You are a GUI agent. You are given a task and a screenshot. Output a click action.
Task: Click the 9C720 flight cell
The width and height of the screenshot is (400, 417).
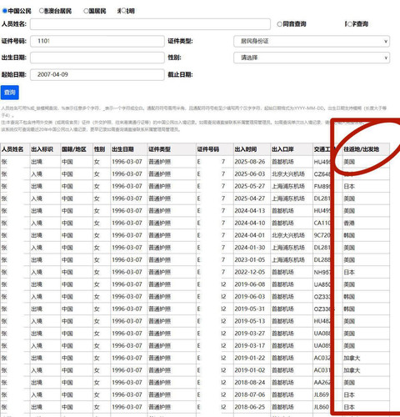tap(322, 235)
